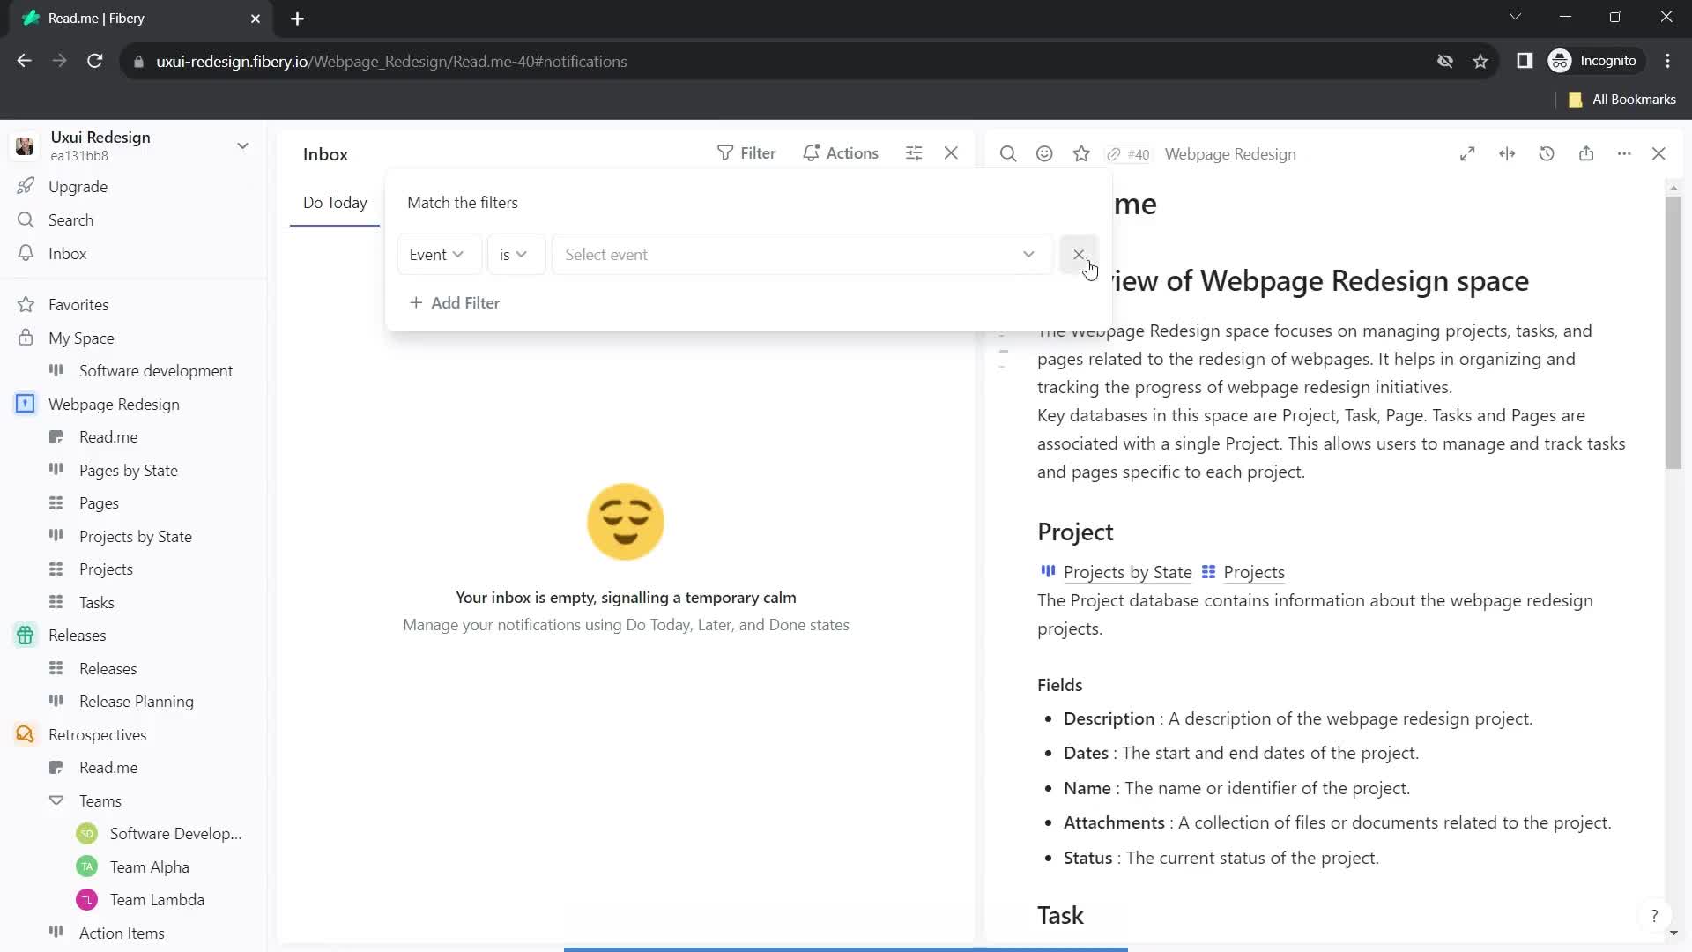The height and width of the screenshot is (952, 1692).
Task: Switch to 'Do Today' inbox tab
Action: [335, 202]
